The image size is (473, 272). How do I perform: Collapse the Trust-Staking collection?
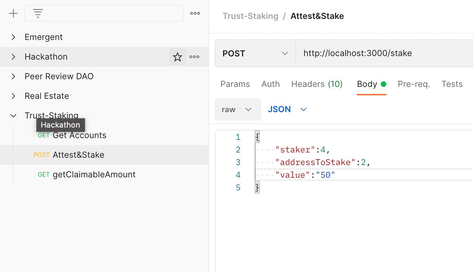coord(13,116)
